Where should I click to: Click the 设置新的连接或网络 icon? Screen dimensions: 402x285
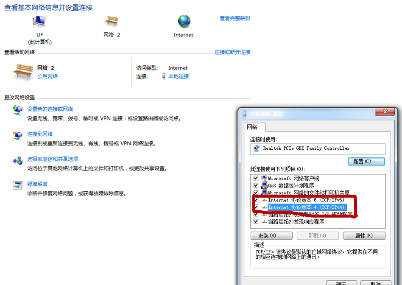17,111
